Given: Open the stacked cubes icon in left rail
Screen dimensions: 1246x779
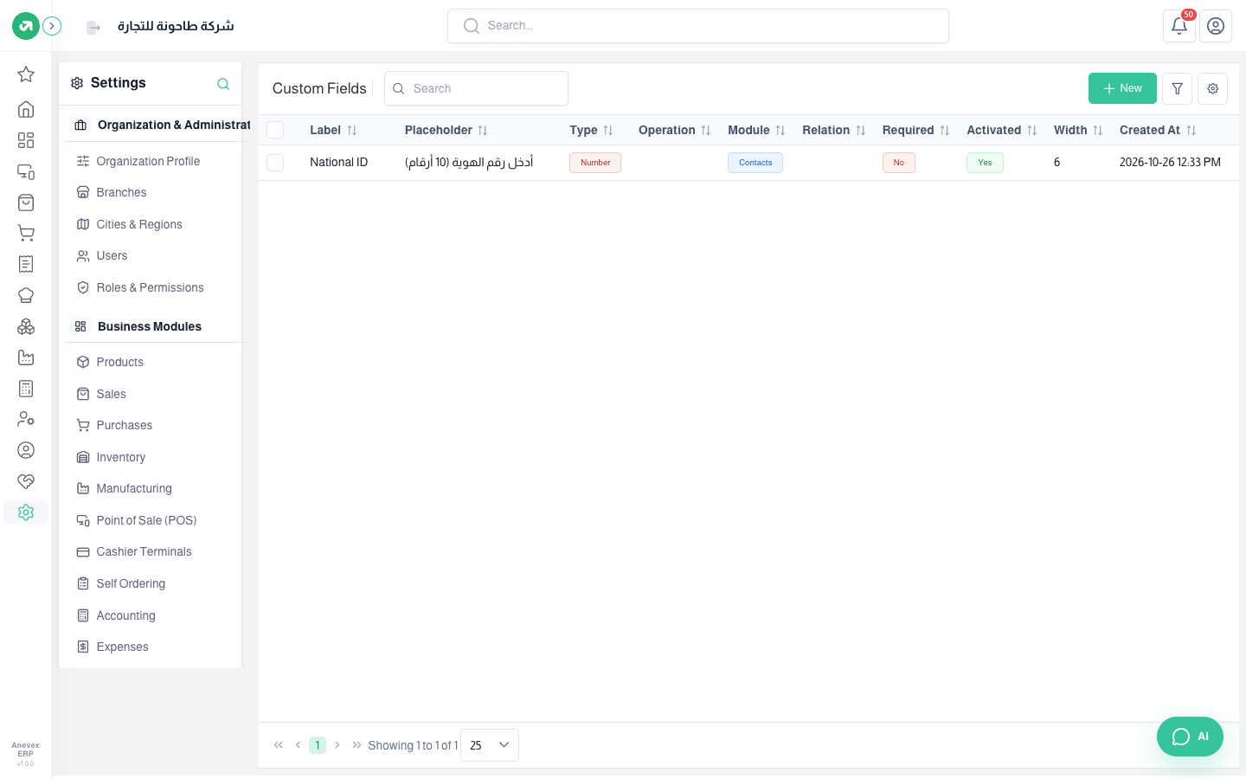Looking at the screenshot, I should point(26,326).
